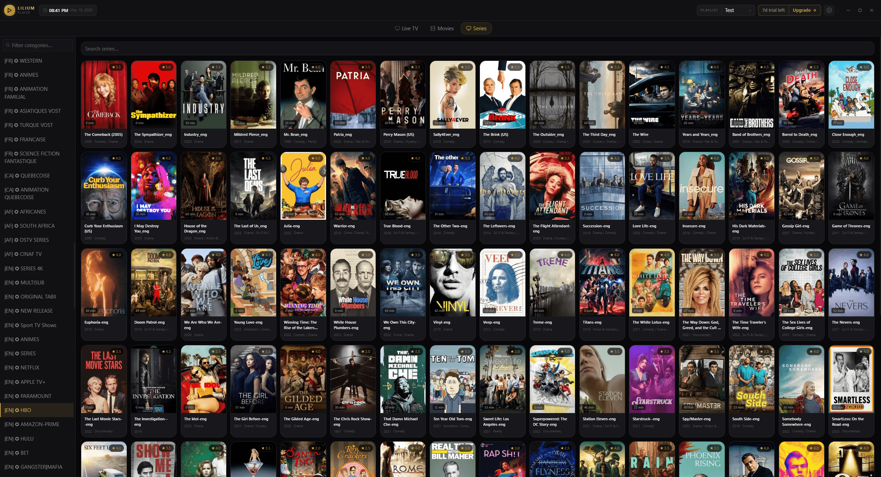This screenshot has height=477, width=881.
Task: Click the Search series input field
Action: 478,48
